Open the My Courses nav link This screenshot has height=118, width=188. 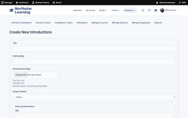(91, 10)
